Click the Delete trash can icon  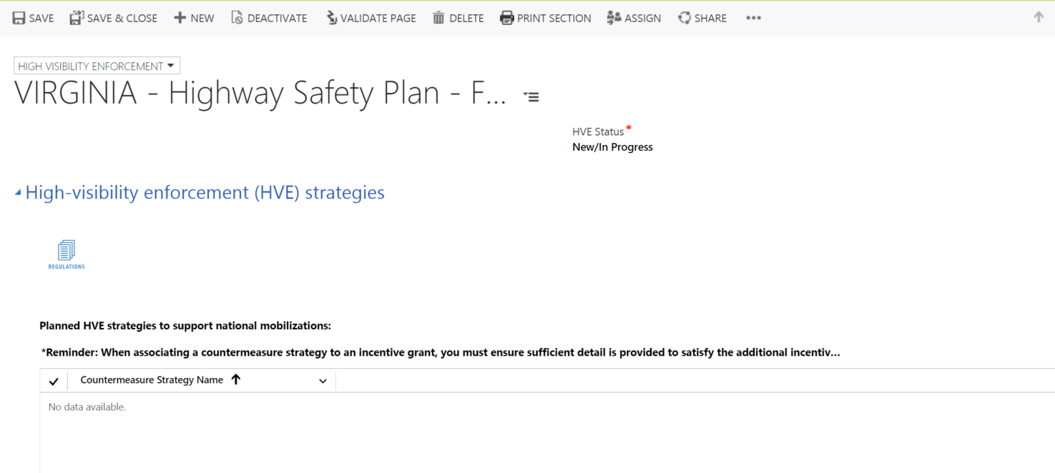click(438, 18)
